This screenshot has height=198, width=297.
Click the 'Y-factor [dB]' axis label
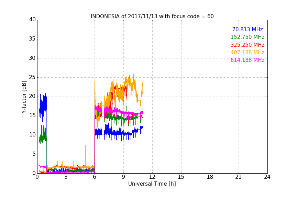pyautogui.click(x=24, y=97)
